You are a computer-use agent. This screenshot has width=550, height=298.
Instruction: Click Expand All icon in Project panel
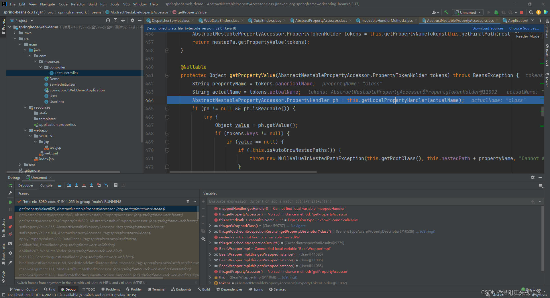[115, 20]
